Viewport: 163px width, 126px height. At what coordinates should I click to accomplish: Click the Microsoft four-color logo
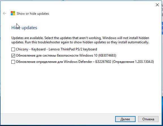(13, 13)
